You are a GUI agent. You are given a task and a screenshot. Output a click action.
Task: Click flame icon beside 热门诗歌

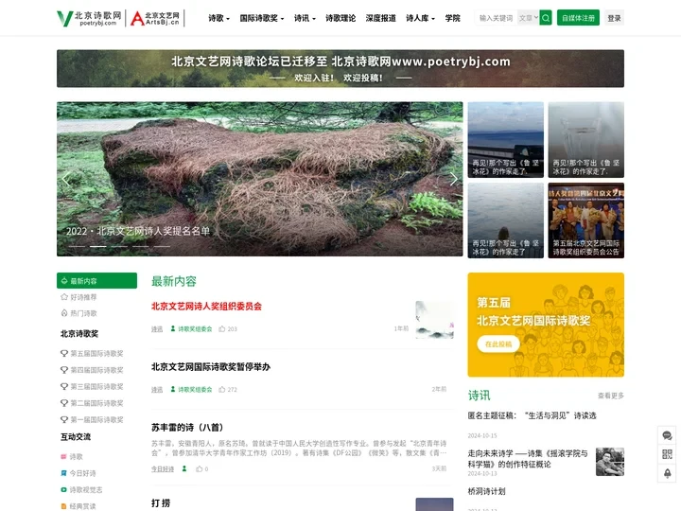64,313
